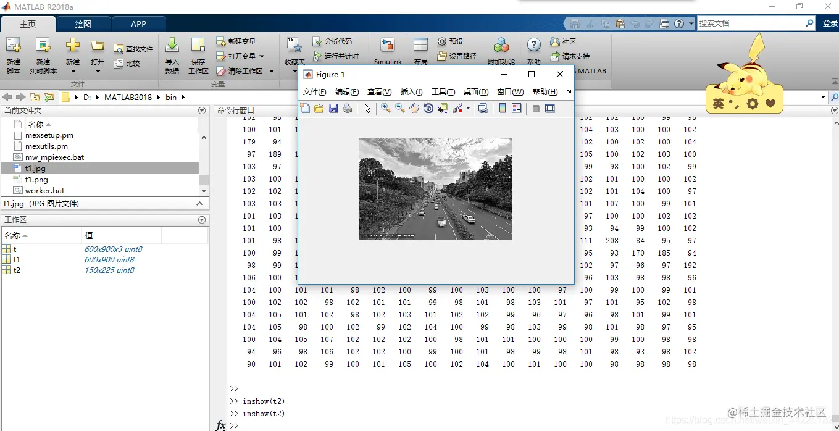Open Workspace (工作区) panel actions menu
Image resolution: width=839 pixels, height=431 pixels.
[202, 220]
